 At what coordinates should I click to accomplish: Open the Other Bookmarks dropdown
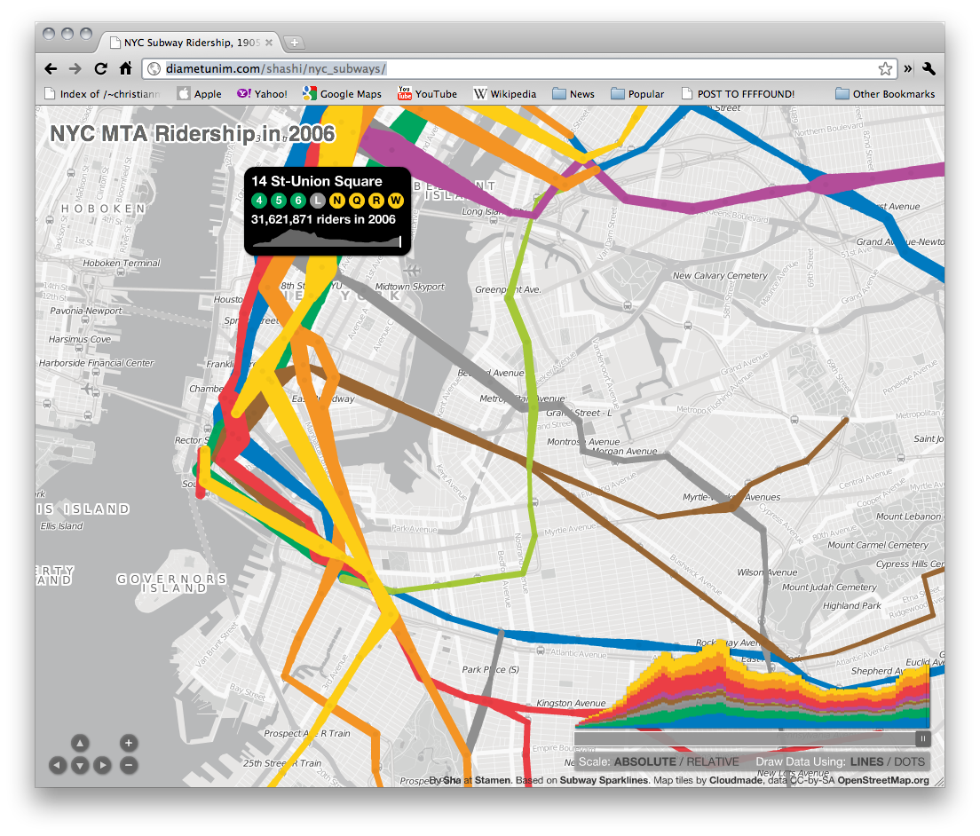(885, 93)
